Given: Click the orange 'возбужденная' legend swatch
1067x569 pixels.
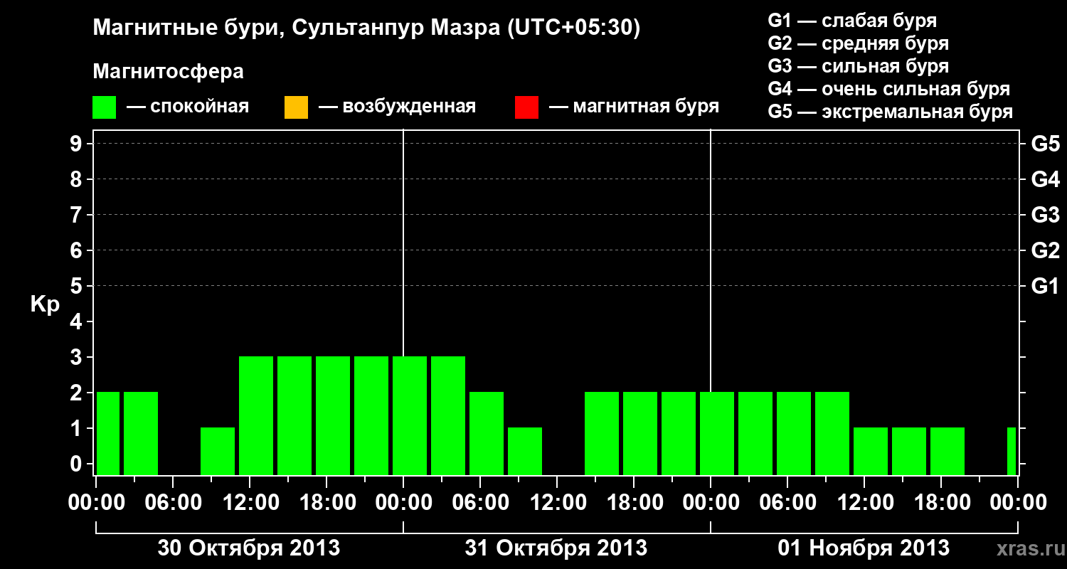Looking at the screenshot, I should (x=296, y=107).
